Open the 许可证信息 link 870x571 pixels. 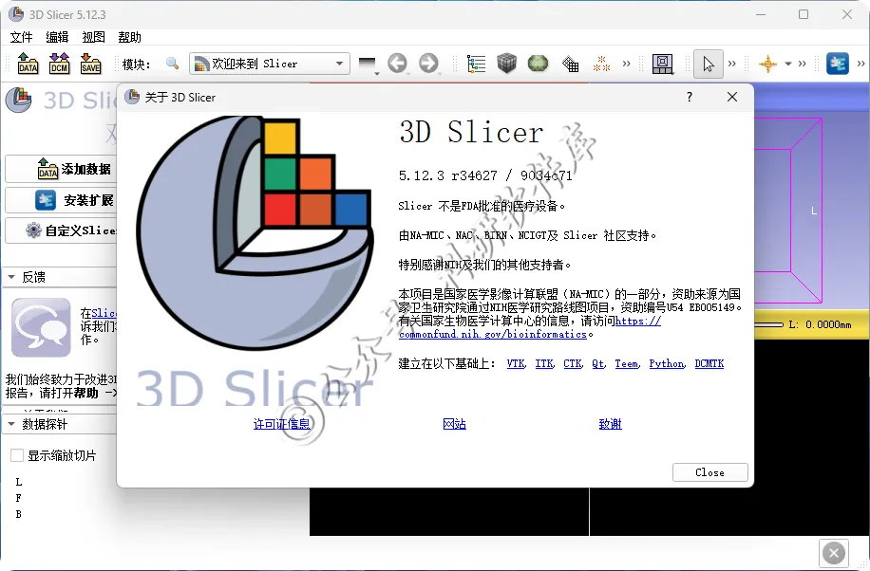point(282,424)
